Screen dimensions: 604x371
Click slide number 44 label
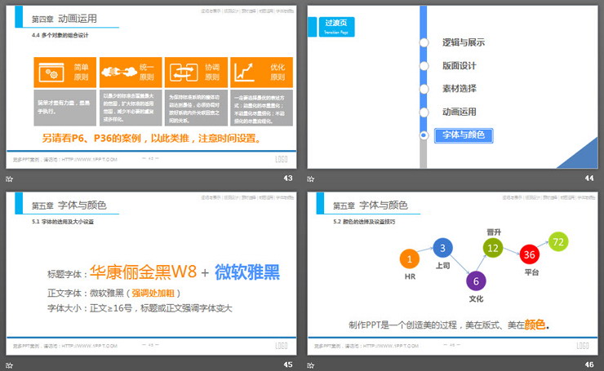click(x=589, y=179)
